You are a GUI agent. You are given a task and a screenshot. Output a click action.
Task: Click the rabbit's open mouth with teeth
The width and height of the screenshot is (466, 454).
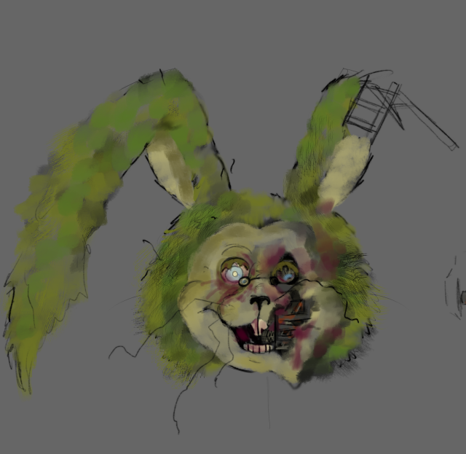[257, 336]
